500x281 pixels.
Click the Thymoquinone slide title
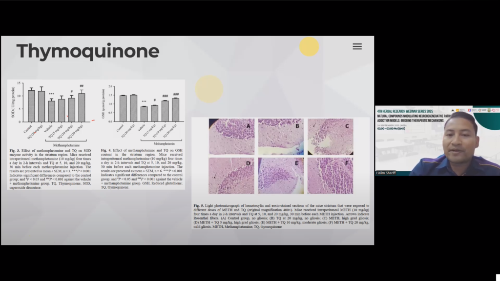tap(88, 51)
